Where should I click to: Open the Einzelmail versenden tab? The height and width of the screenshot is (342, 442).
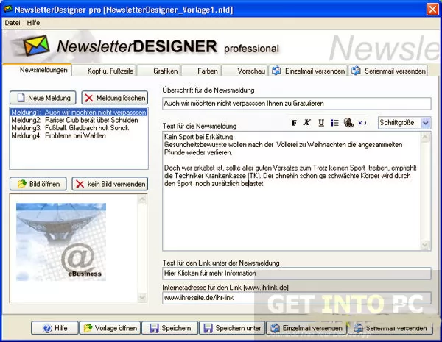tap(308, 71)
